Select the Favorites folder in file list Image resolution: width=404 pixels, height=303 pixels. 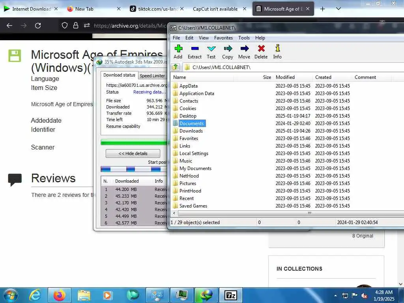189,138
